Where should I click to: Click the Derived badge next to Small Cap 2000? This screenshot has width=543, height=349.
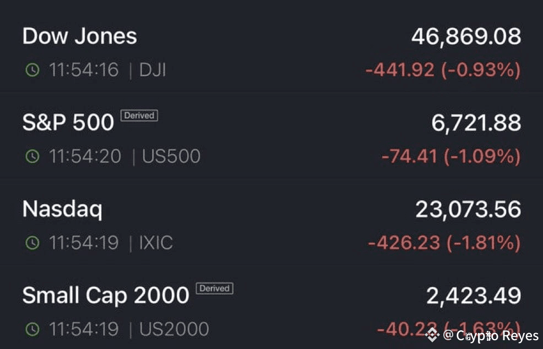coord(214,288)
